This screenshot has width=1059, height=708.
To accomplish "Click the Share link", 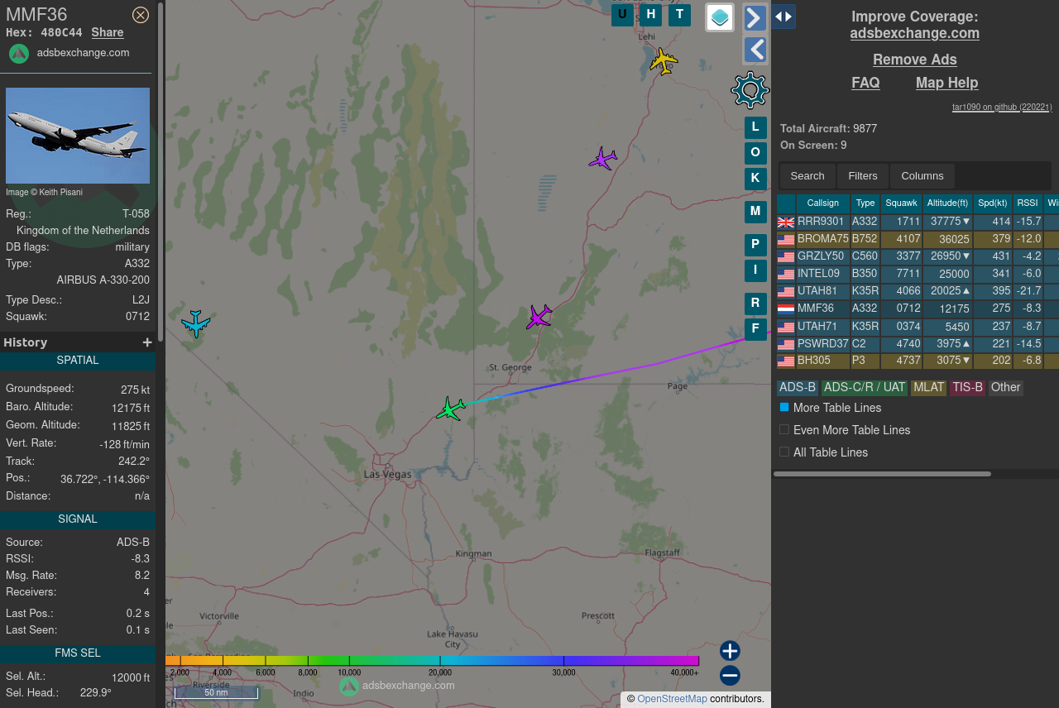I will click(108, 32).
